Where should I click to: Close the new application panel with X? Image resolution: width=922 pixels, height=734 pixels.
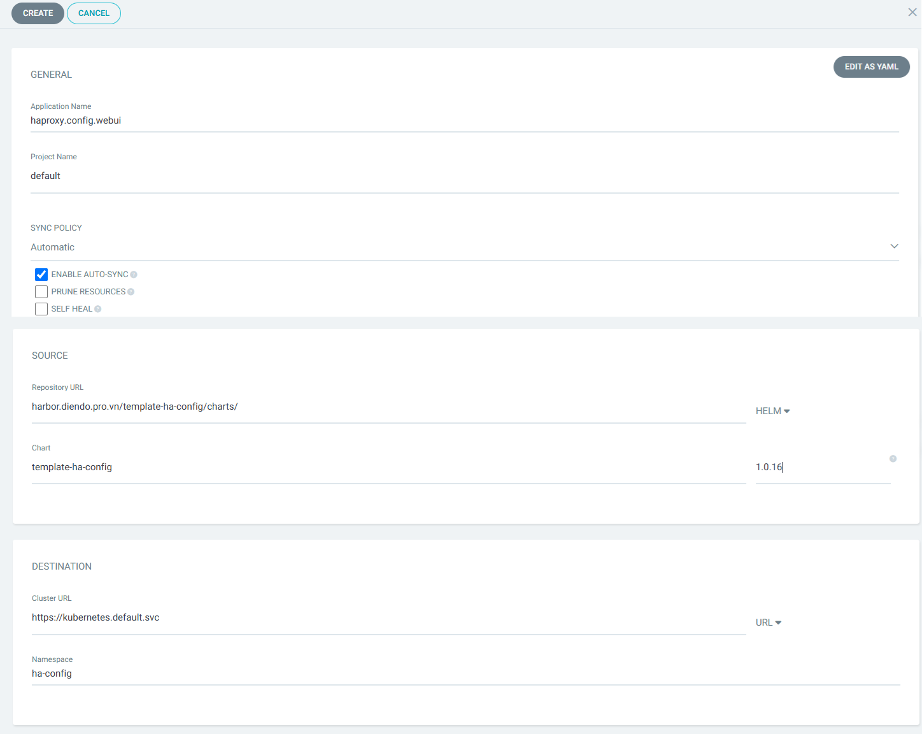coord(912,12)
